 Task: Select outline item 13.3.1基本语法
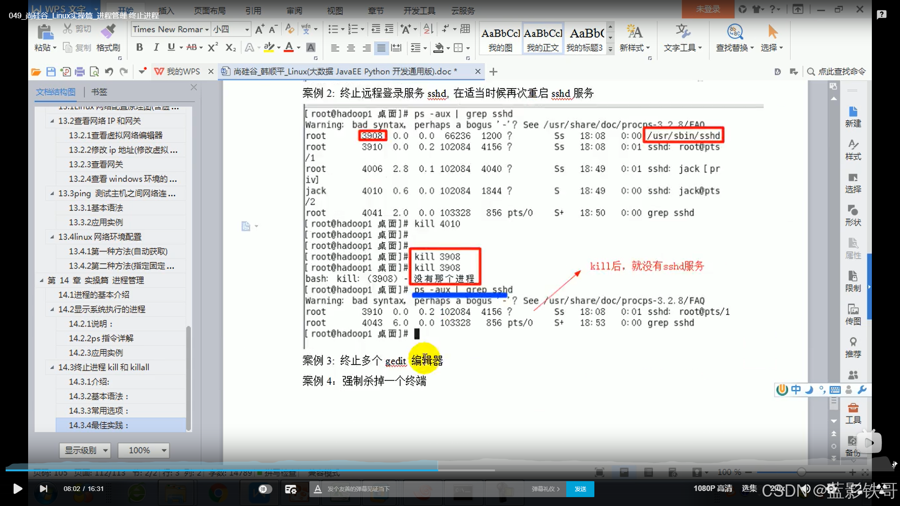(96, 208)
